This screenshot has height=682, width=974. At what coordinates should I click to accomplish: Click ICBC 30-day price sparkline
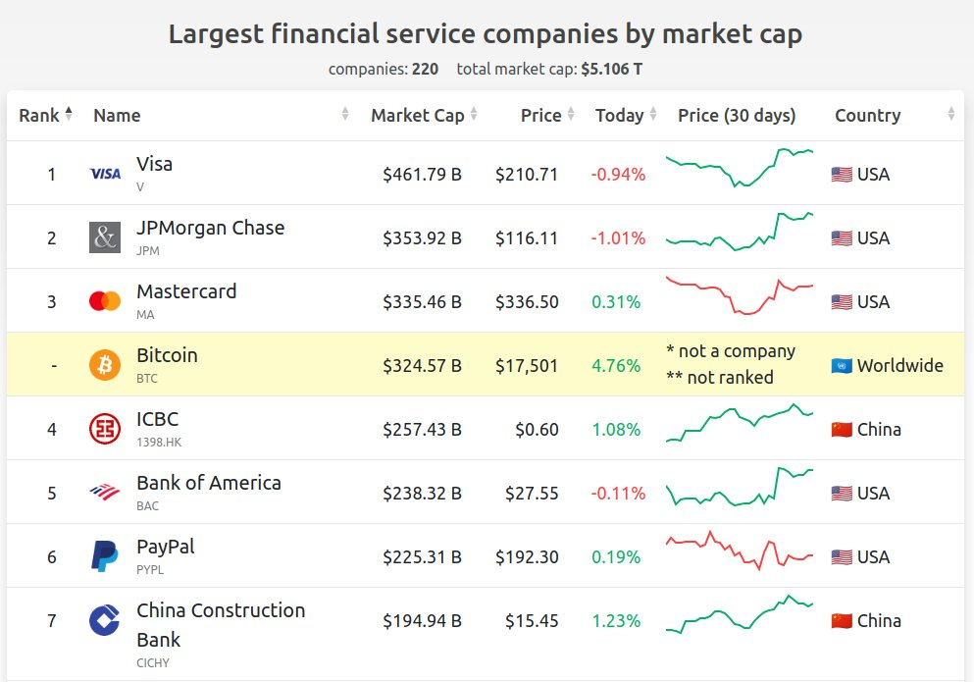pos(740,423)
